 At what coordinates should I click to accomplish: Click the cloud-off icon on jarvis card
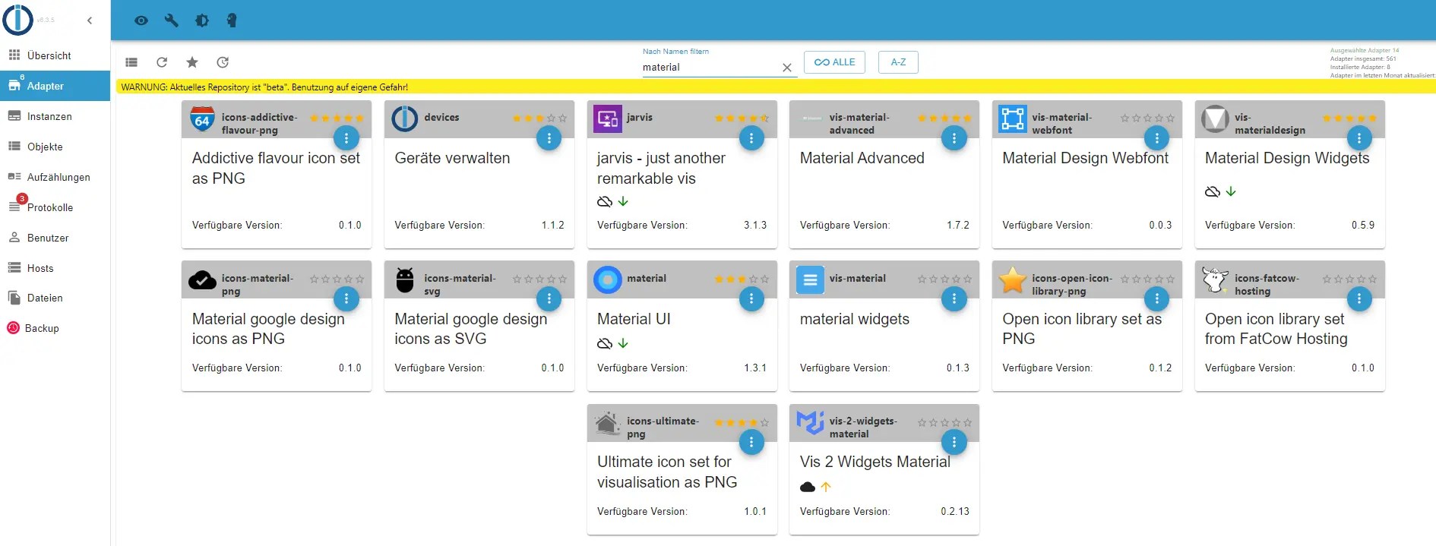(x=605, y=202)
